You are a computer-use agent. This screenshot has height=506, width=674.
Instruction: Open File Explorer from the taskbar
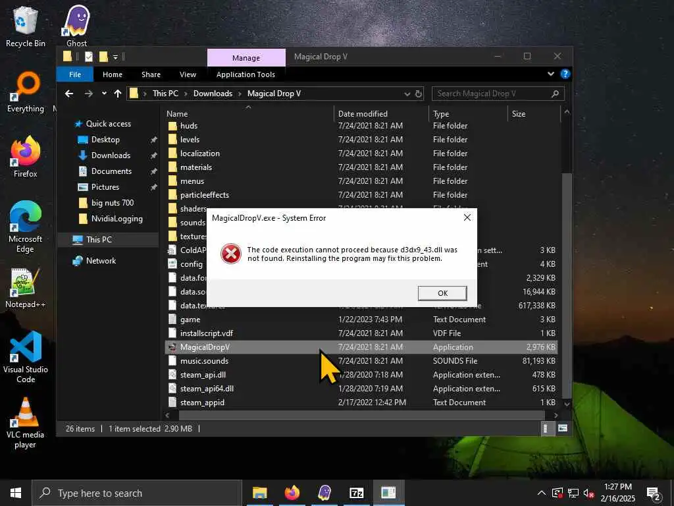259,493
